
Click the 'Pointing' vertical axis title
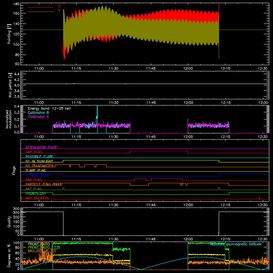pyautogui.click(x=9, y=34)
